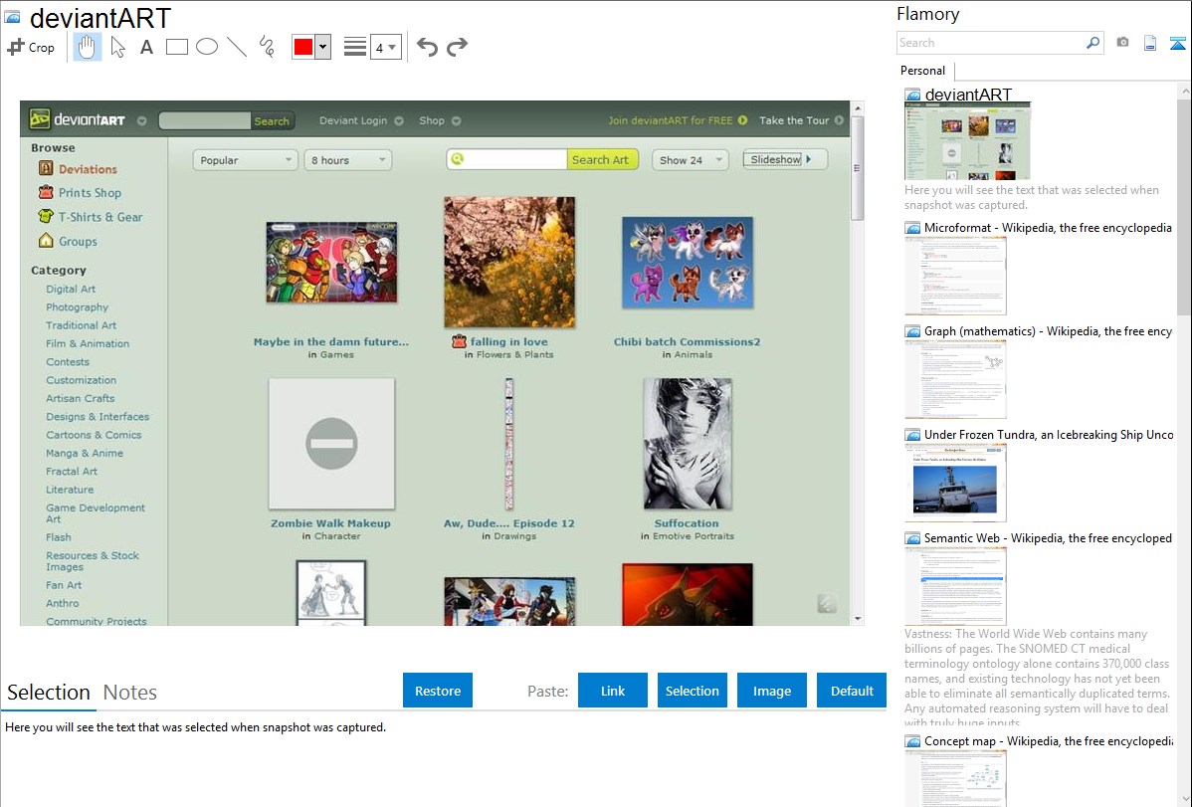Open the Microformat Wikipedia snapshot thumbnail
1192x807 pixels.
[x=955, y=276]
